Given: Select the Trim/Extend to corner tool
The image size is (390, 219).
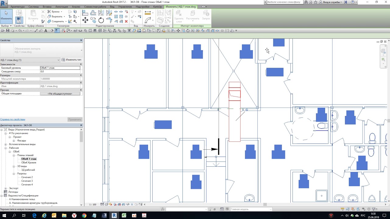Looking at the screenshot, I should coord(109,20).
